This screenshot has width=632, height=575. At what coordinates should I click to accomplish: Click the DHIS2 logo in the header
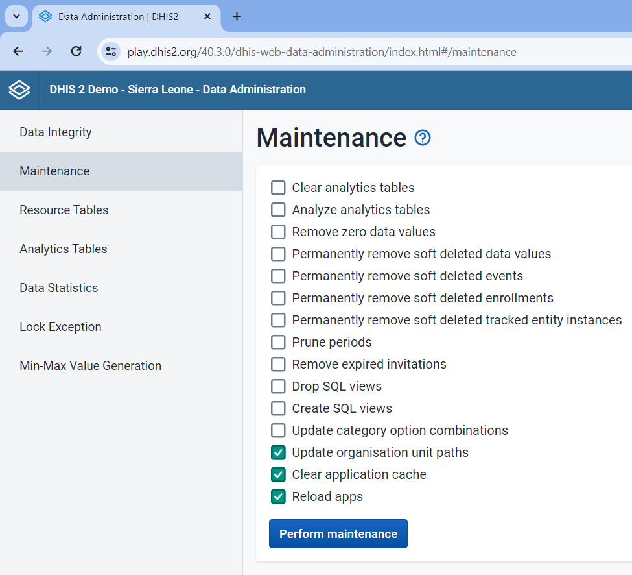click(x=19, y=90)
